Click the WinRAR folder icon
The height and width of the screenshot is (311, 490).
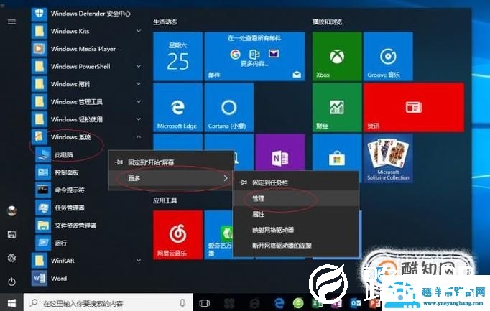(x=39, y=261)
